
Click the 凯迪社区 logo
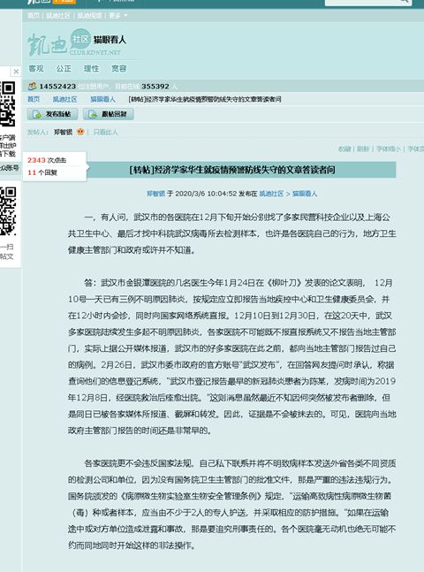click(57, 44)
